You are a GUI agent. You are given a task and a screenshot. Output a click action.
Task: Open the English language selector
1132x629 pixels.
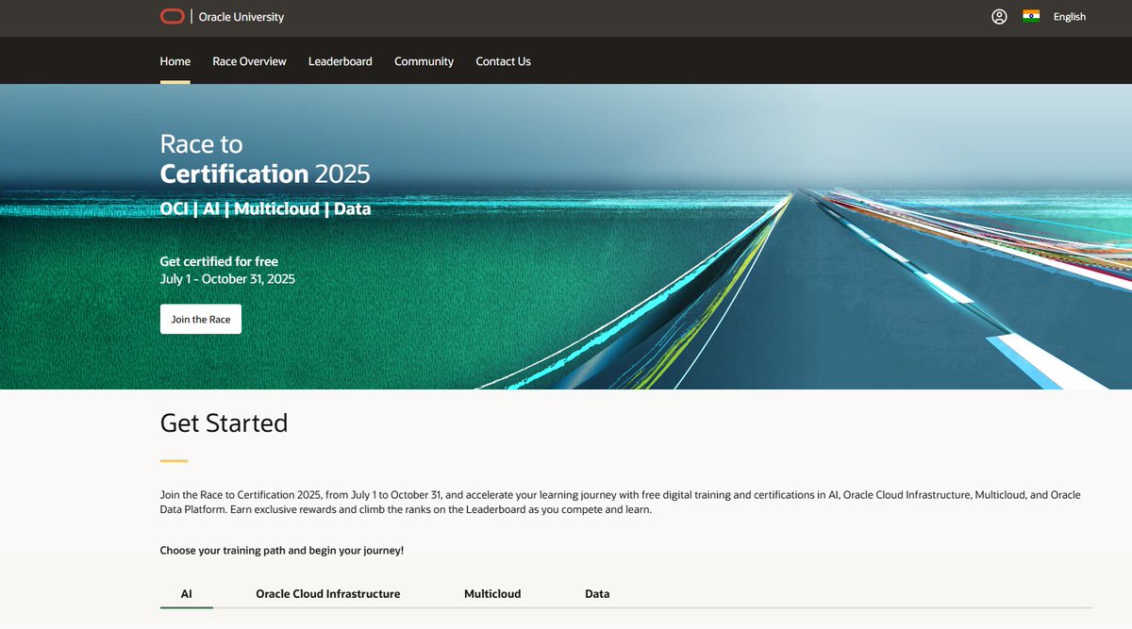tap(1070, 17)
